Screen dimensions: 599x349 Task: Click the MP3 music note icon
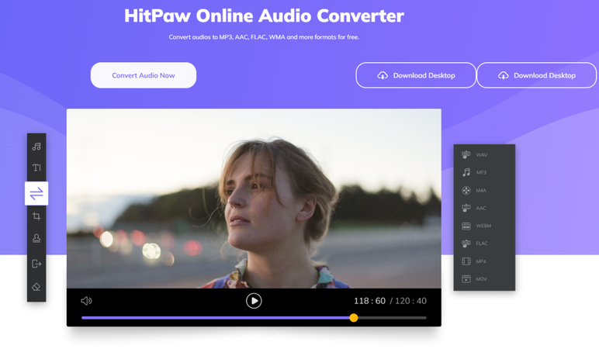pyautogui.click(x=466, y=172)
